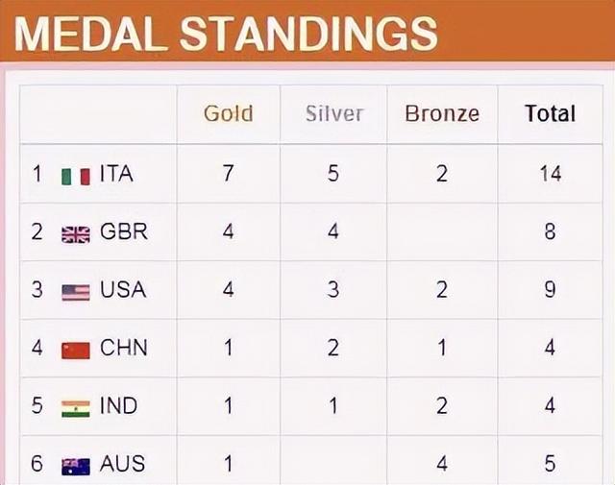Click Australia's bronze count of 4
Screen dimensions: 615x485
tap(442, 464)
